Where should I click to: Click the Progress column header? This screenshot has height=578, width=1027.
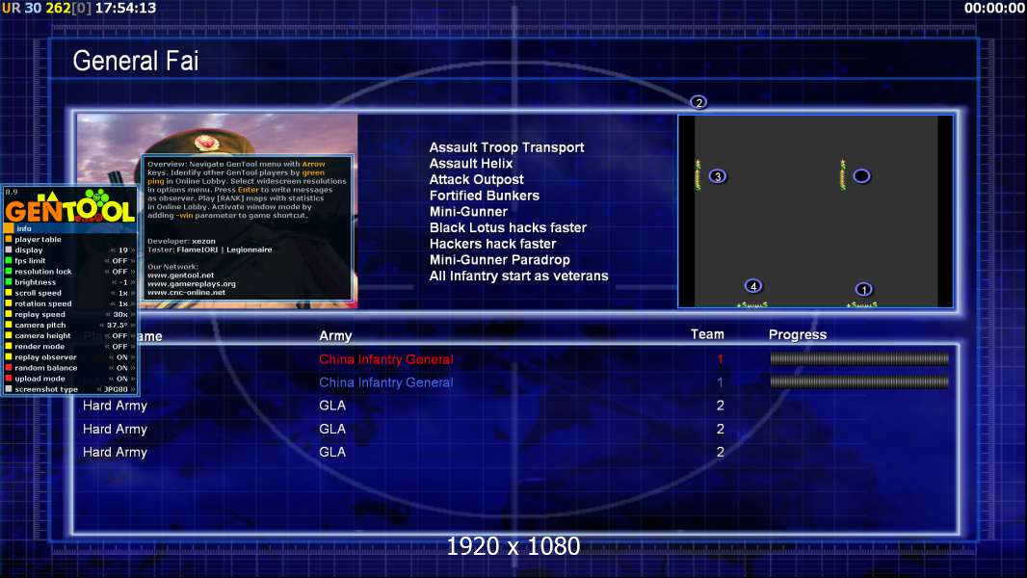797,334
